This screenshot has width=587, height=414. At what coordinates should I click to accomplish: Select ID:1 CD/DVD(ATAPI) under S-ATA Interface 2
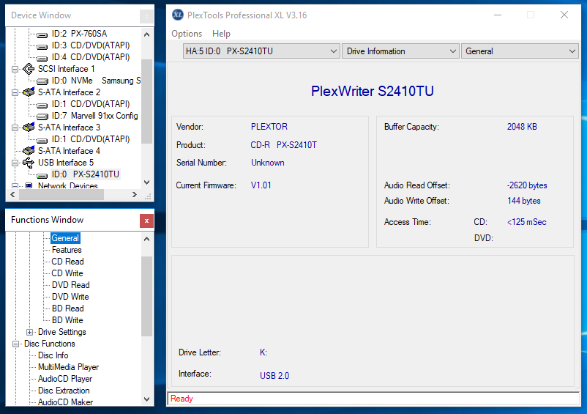pos(91,104)
